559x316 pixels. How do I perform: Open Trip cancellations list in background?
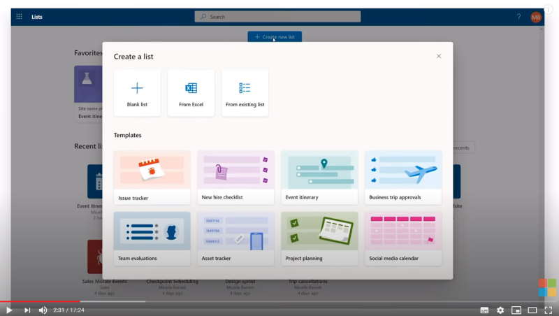pyautogui.click(x=307, y=281)
